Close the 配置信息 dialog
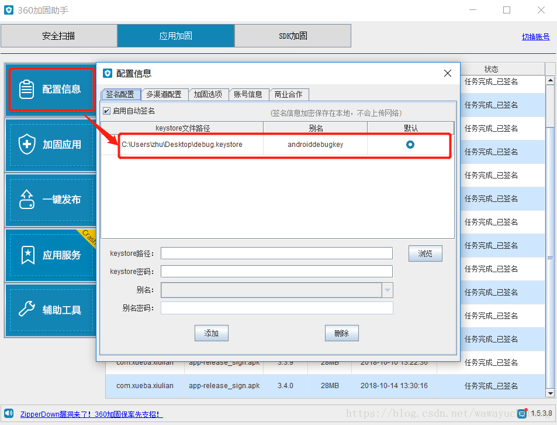This screenshot has width=557, height=425. tap(448, 73)
